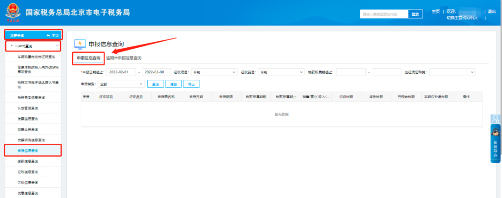This screenshot has height=198, width=502.
Task: Click the 搜索 button in header
Action: coord(416,14)
